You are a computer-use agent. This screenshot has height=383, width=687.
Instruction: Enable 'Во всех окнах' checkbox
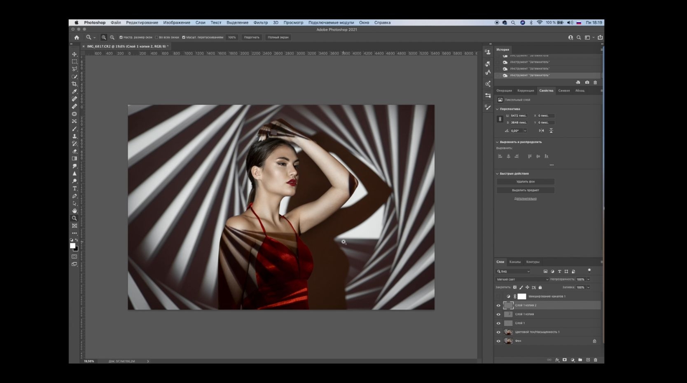point(157,37)
